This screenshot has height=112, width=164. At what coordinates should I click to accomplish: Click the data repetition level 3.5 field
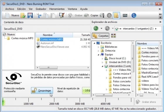tap(86, 90)
